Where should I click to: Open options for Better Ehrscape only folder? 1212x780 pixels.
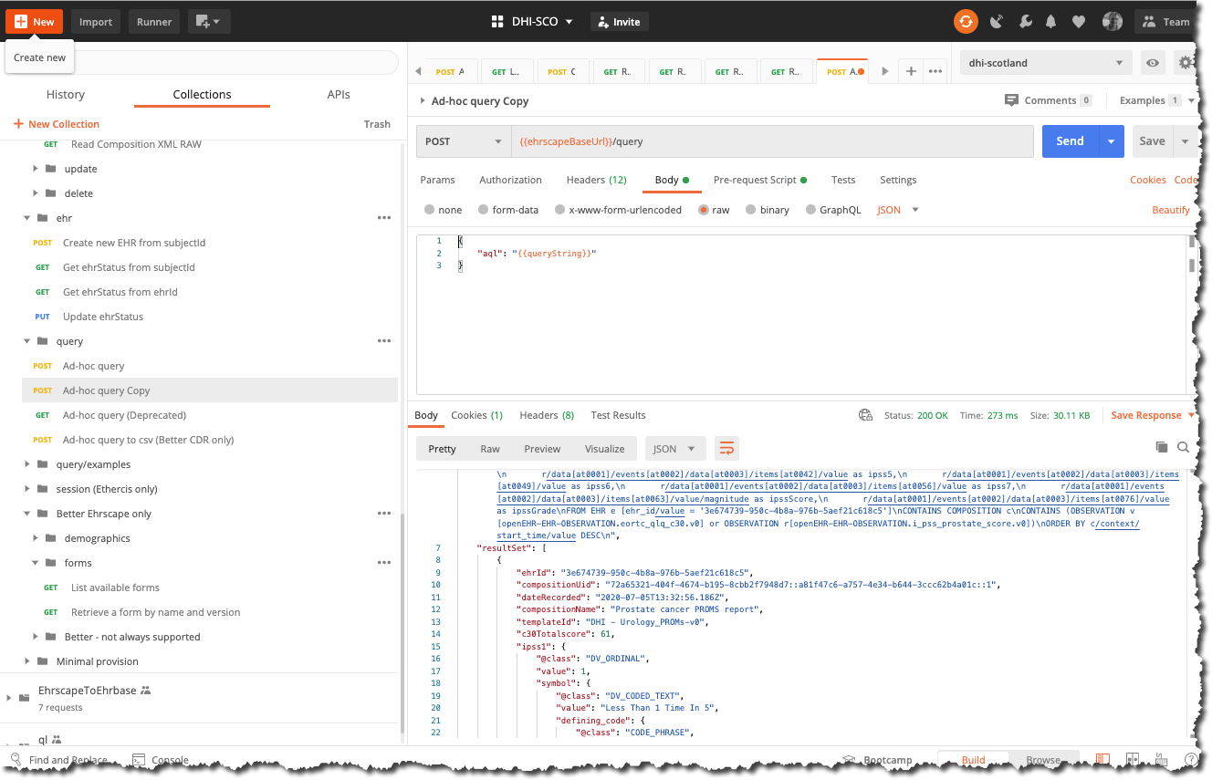[384, 514]
